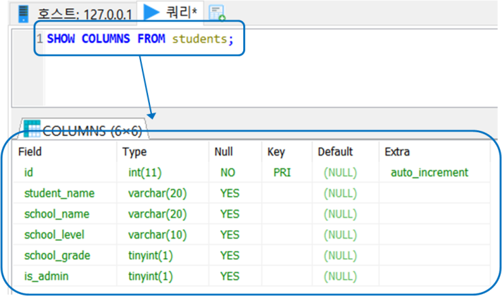Click line number 1 in editor gutter
The image size is (502, 296).
pos(40,38)
